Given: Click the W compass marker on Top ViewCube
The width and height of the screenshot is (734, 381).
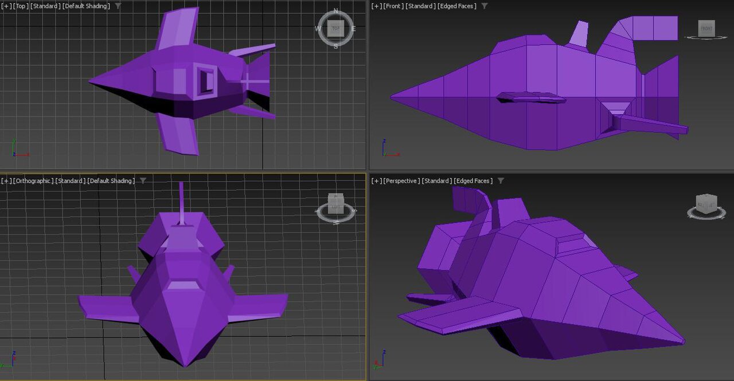Looking at the screenshot, I should coord(318,29).
